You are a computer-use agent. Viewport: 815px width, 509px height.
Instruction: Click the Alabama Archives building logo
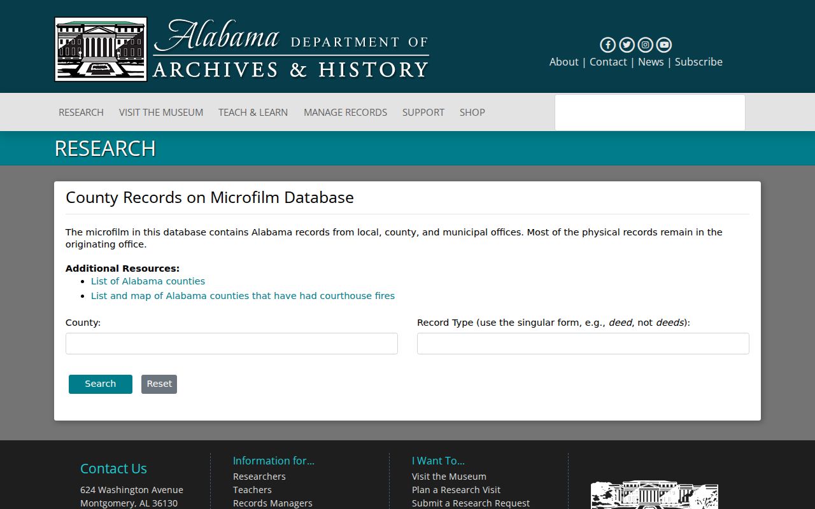pos(101,50)
